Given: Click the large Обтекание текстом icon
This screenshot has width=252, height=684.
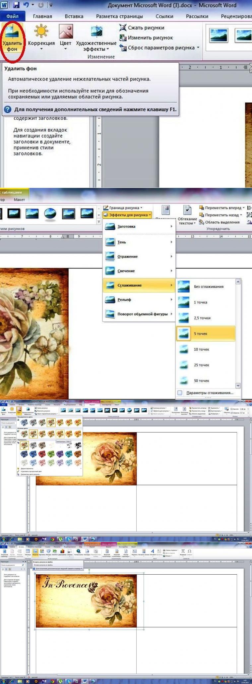Looking at the screenshot, I should point(187,215).
